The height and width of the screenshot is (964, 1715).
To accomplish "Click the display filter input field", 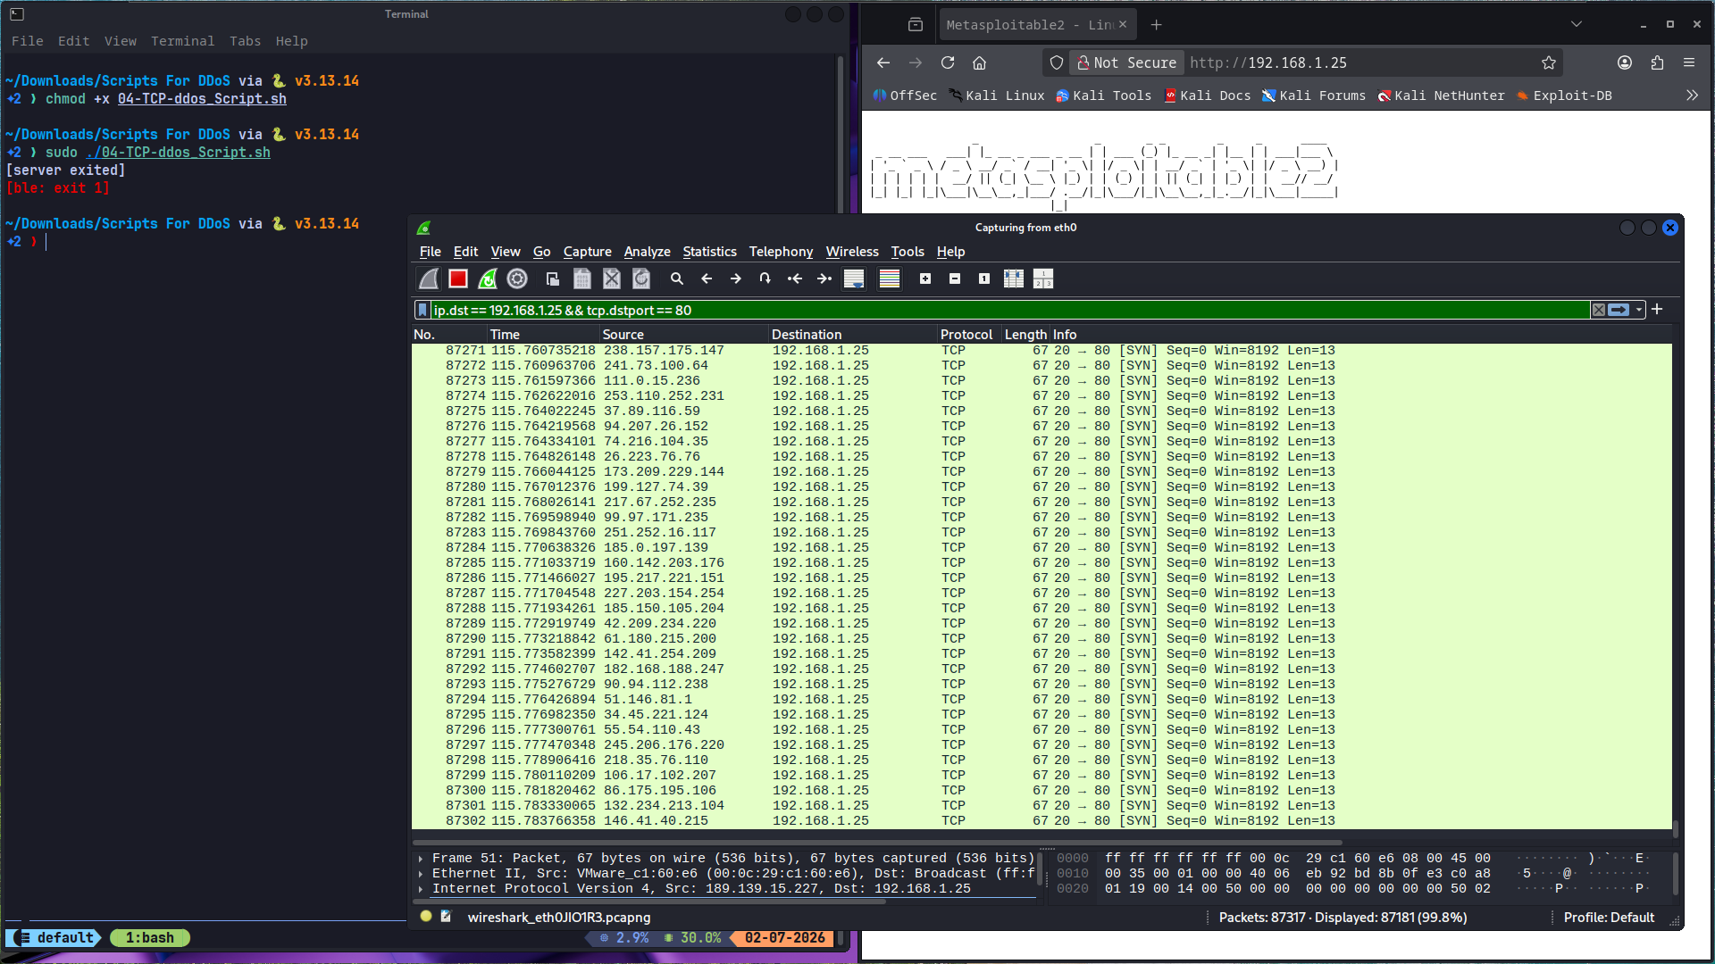I will click(1009, 311).
